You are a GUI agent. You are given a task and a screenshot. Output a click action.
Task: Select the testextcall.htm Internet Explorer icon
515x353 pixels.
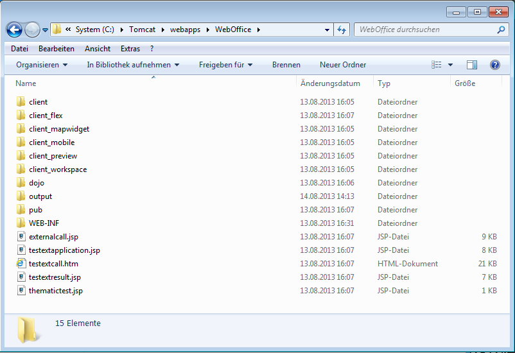point(21,263)
